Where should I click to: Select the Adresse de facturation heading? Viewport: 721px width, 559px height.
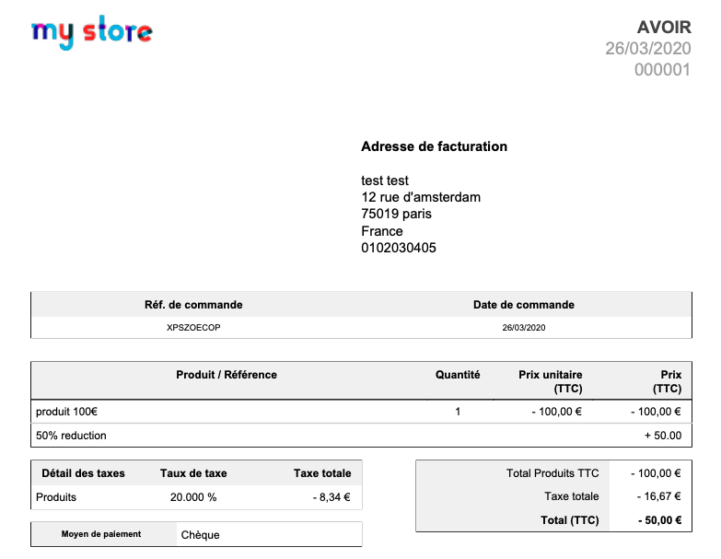[434, 146]
